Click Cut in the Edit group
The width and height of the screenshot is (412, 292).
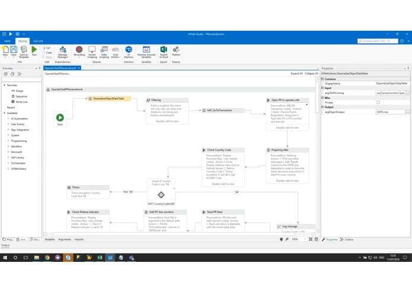47,48
